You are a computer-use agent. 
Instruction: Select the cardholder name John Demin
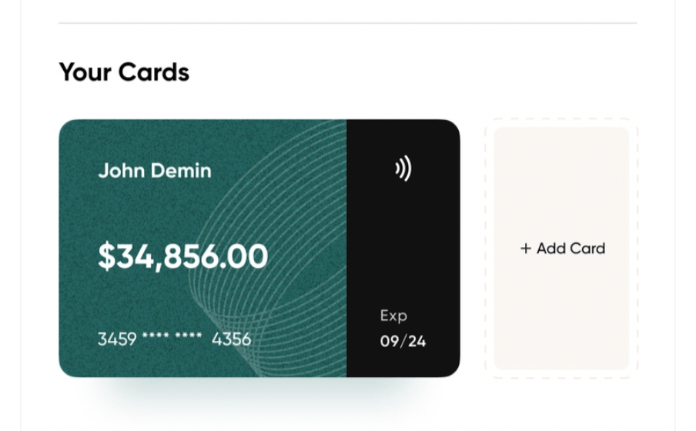pos(155,170)
